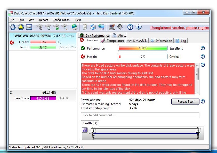The image size is (217, 153).
Task: Open the Help menu
Action: tap(78, 20)
